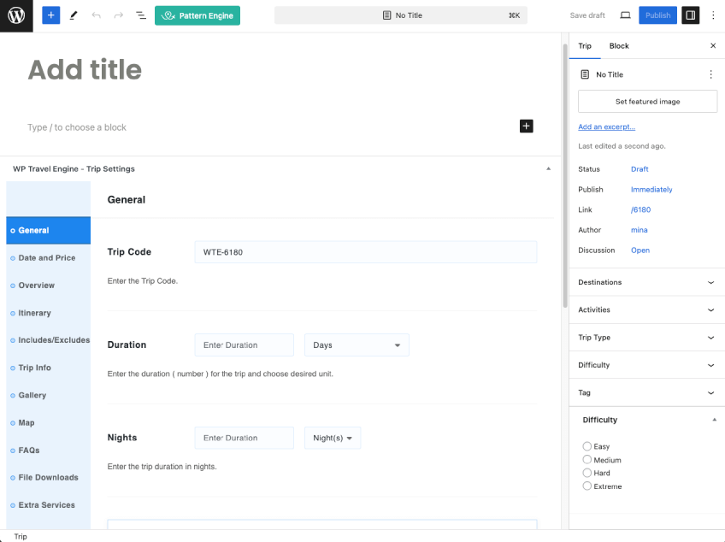Viewport: 725px width, 542px height.
Task: Open the Date and Price tab
Action: pos(48,258)
